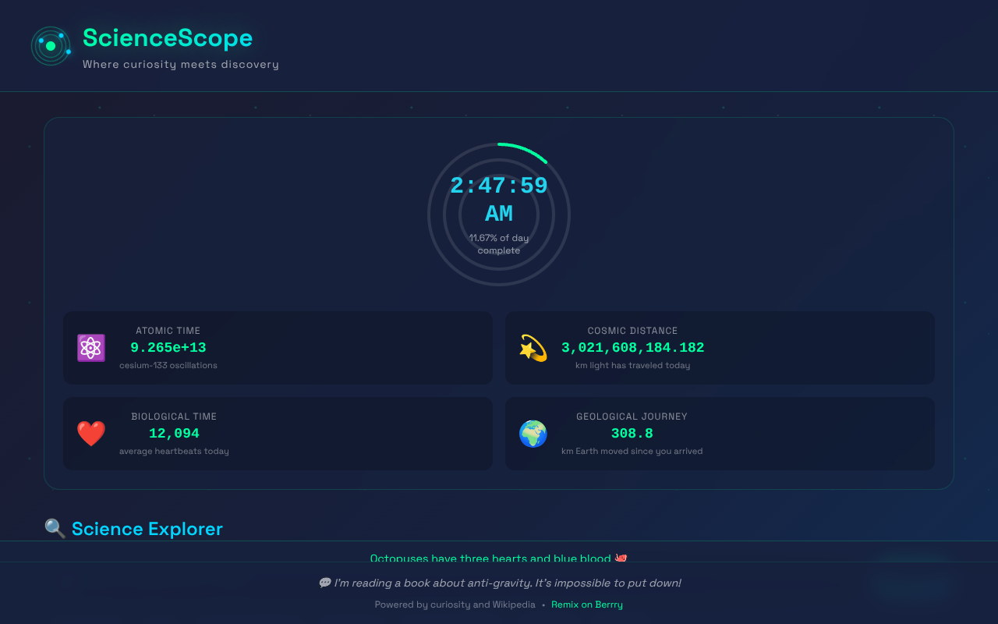This screenshot has width=998, height=624.
Task: Click the speech bubble icon before the joke
Action: coord(324,583)
